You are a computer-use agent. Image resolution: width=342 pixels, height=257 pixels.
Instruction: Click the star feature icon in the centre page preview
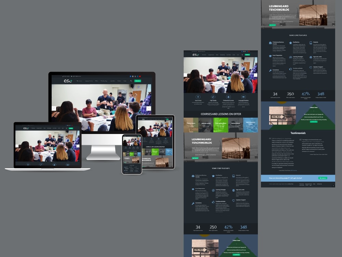(213, 176)
